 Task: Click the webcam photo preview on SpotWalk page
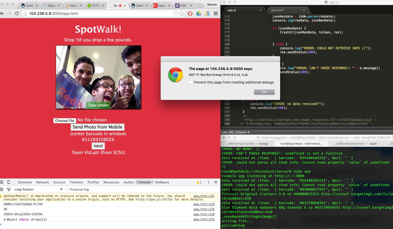(x=98, y=77)
